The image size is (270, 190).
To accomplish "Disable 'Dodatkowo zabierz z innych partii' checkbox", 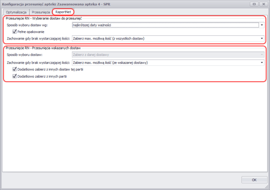I will coord(15,76).
